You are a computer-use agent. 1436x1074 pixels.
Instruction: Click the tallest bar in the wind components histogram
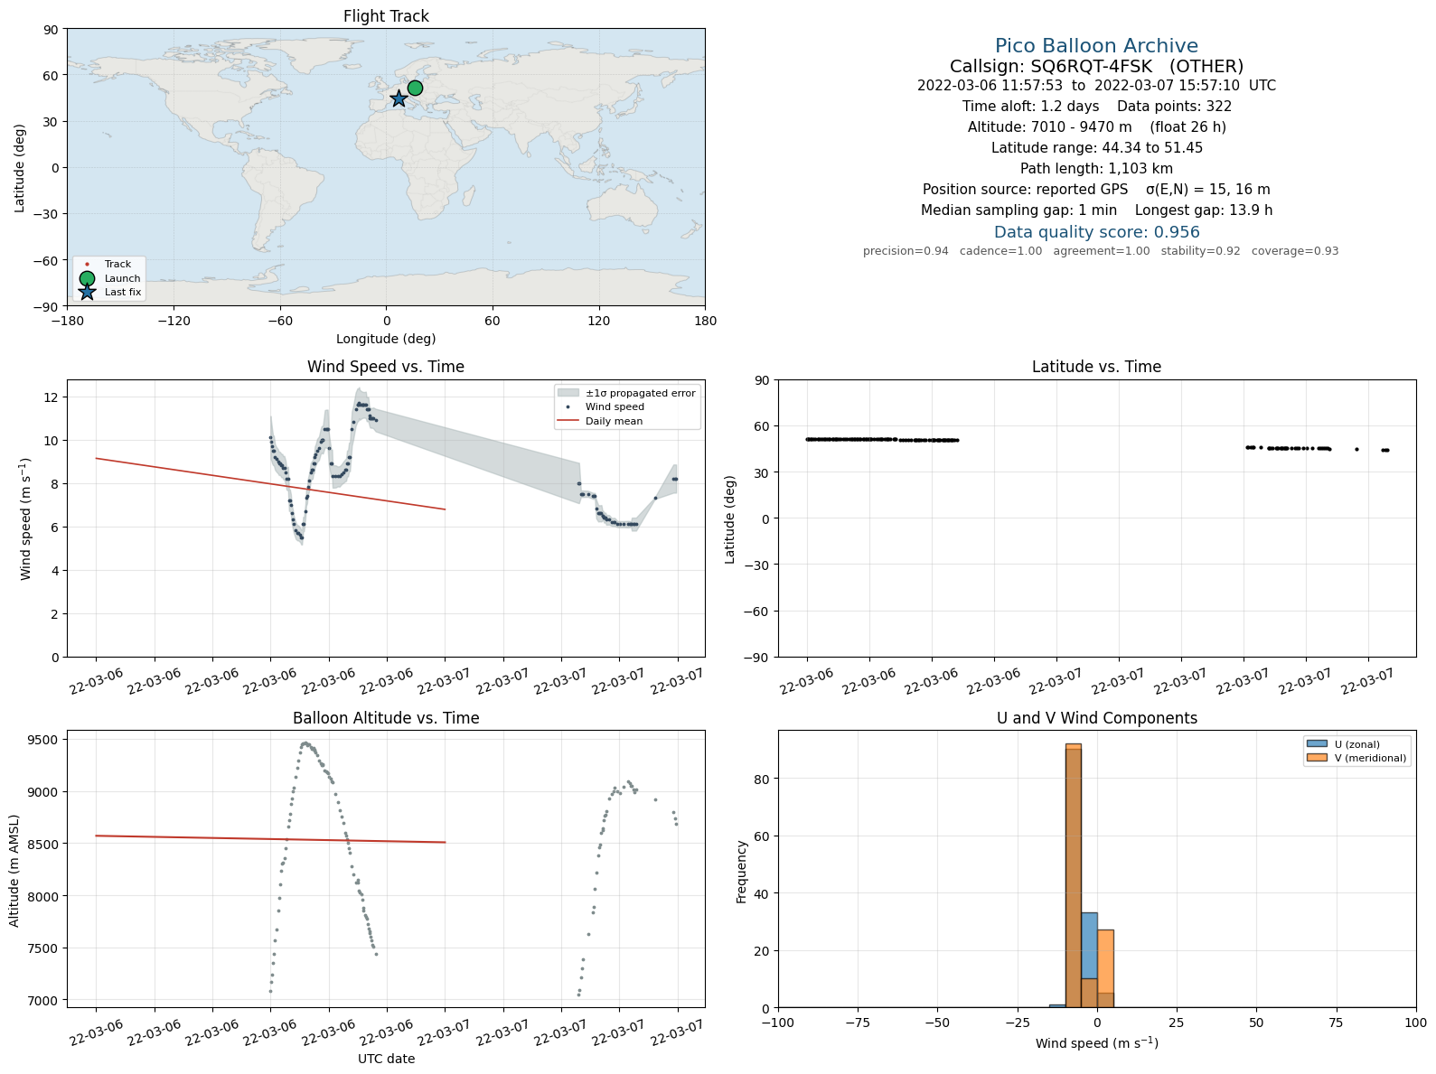click(x=1074, y=876)
